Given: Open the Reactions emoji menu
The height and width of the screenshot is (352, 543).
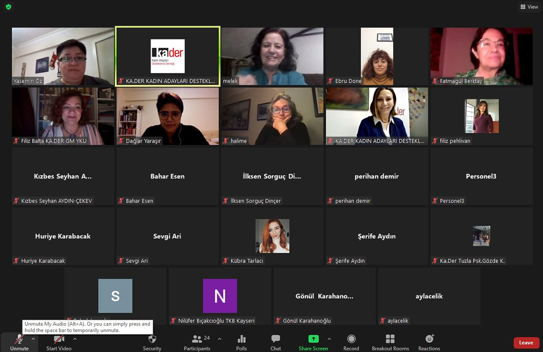Looking at the screenshot, I should point(429,339).
